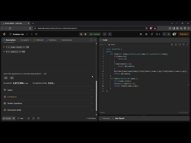Like the problem 23.9K thumbs up
The height and width of the screenshot is (143, 191).
[7, 118]
